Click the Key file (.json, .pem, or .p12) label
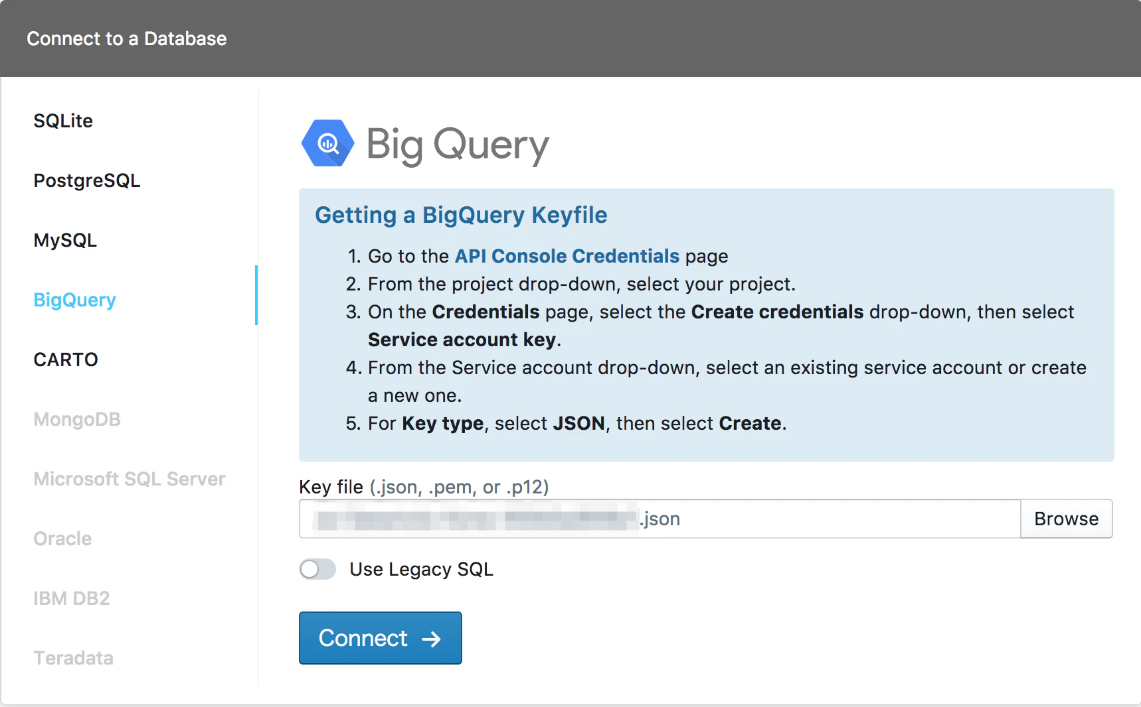The image size is (1141, 707). (424, 487)
